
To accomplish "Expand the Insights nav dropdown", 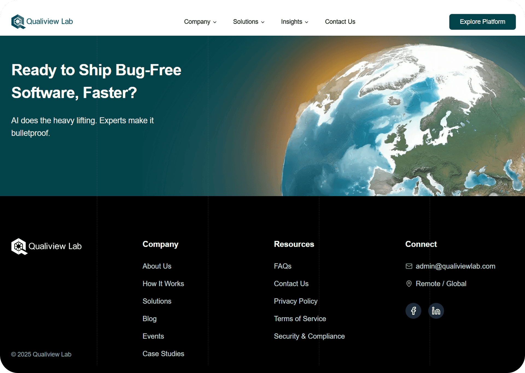I will [294, 22].
